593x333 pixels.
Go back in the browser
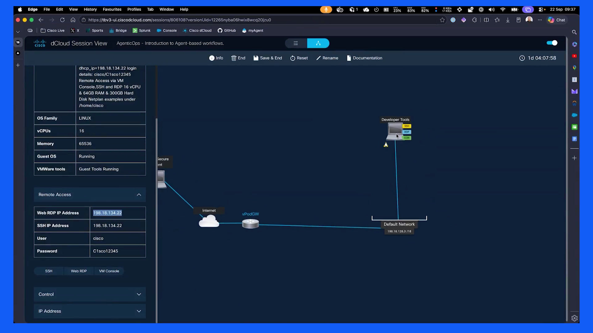pos(41,20)
